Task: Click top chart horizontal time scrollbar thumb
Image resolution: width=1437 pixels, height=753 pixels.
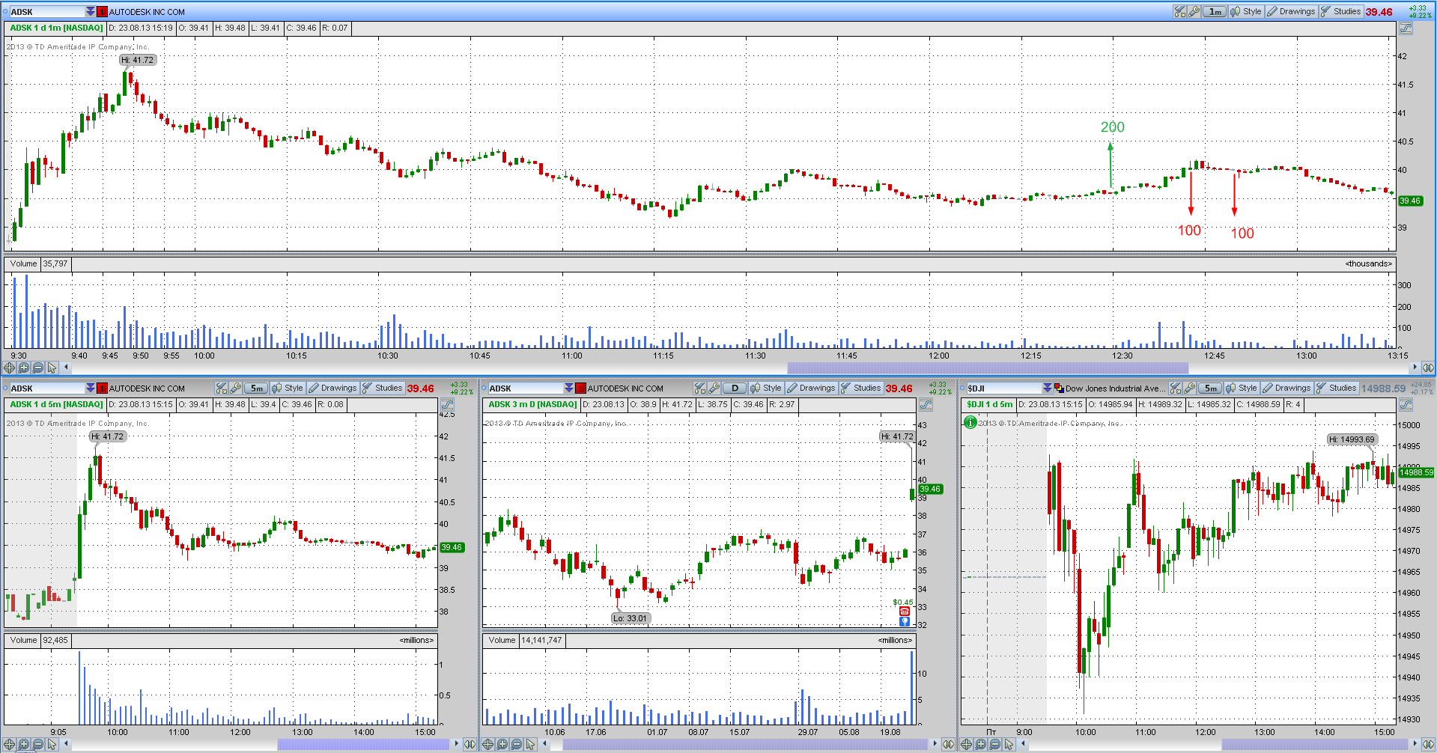Action: tap(987, 368)
